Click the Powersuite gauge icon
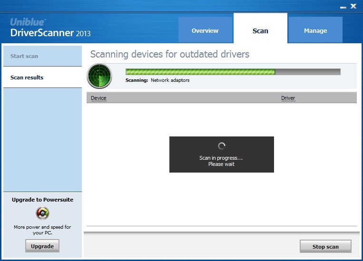This screenshot has height=261, width=363. pyautogui.click(x=43, y=213)
